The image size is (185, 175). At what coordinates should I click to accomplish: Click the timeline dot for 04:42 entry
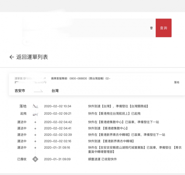[x=35, y=122]
